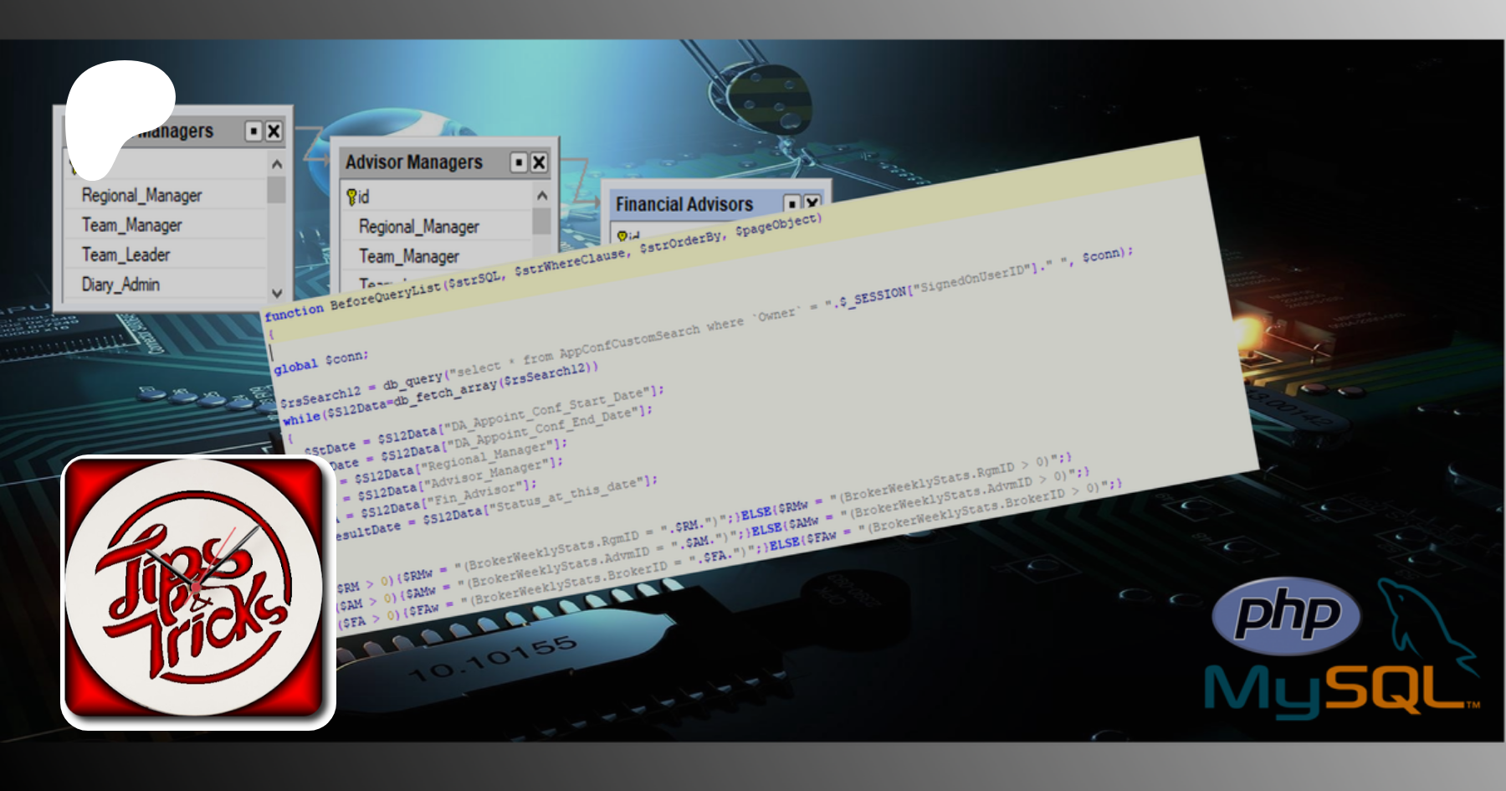Maximize the Financial Advisors table window

tap(791, 203)
